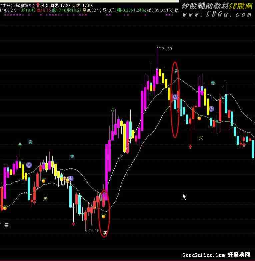The image size is (255, 261).
Task: Click the sad-face icon under the second 卖 label
Action: [x=71, y=178]
